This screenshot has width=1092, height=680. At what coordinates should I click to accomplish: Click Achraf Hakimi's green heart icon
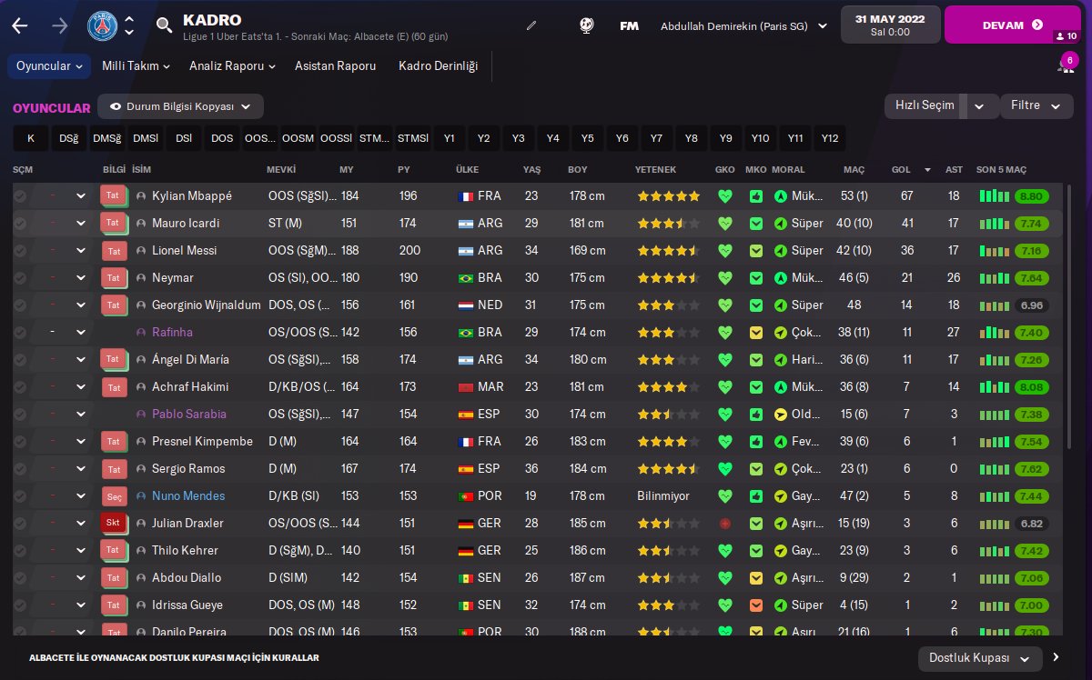[x=724, y=387]
